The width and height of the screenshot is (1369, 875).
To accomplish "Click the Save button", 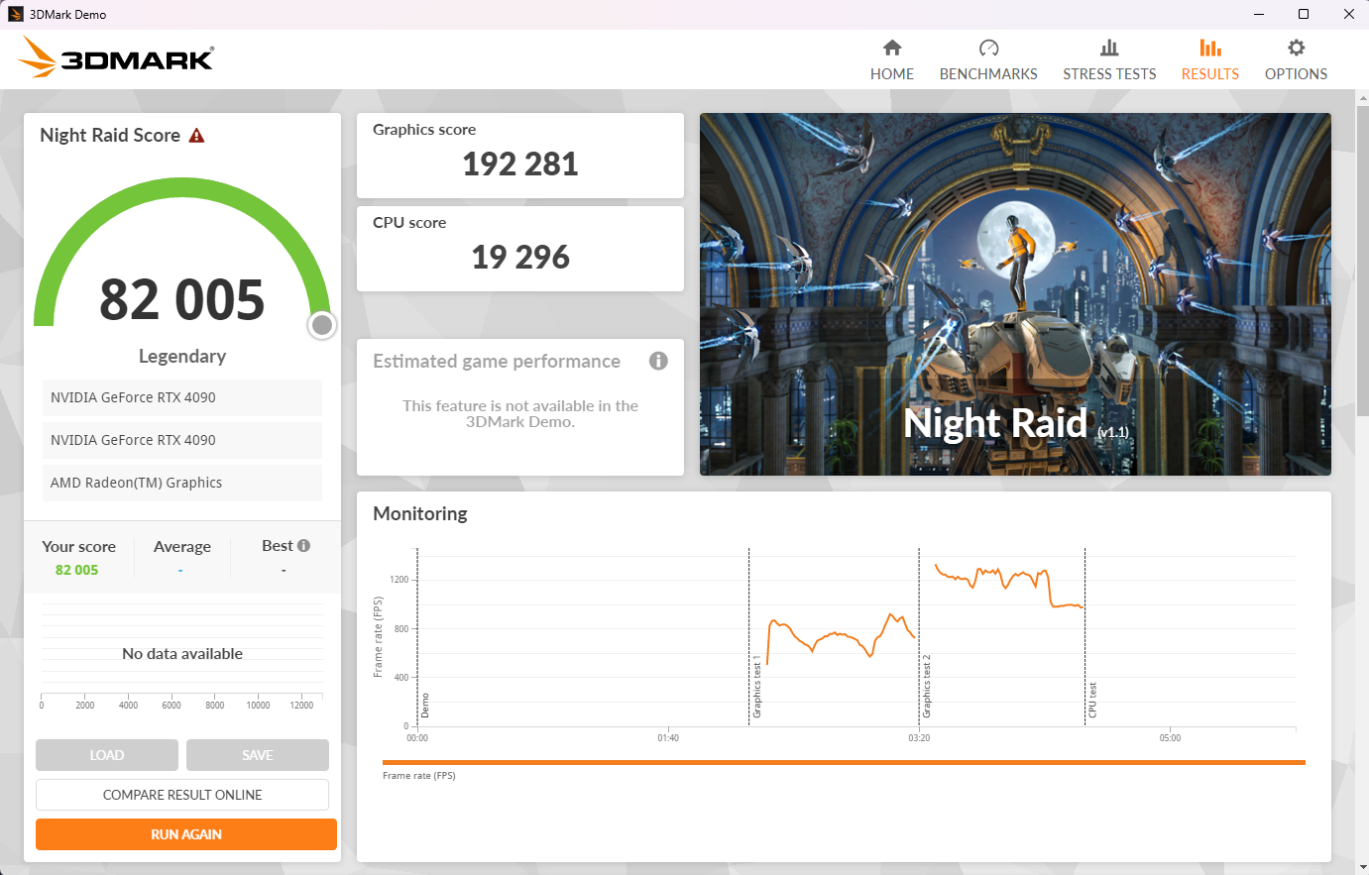I will (258, 755).
